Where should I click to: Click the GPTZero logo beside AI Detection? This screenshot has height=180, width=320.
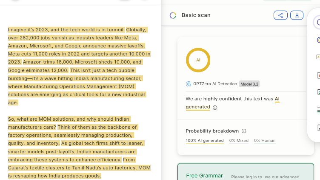[189, 84]
